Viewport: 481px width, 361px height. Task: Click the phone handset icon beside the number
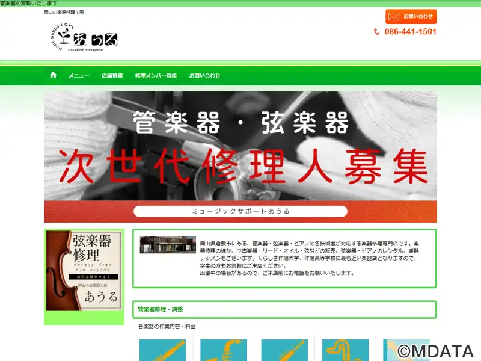[x=377, y=32]
